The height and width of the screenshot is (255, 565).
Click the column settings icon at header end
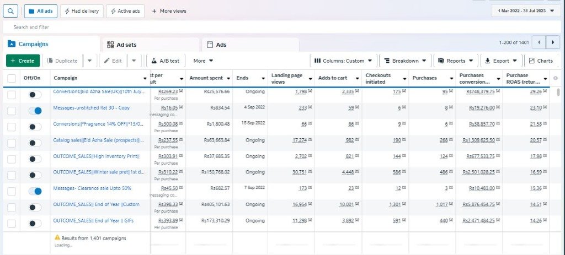point(555,78)
